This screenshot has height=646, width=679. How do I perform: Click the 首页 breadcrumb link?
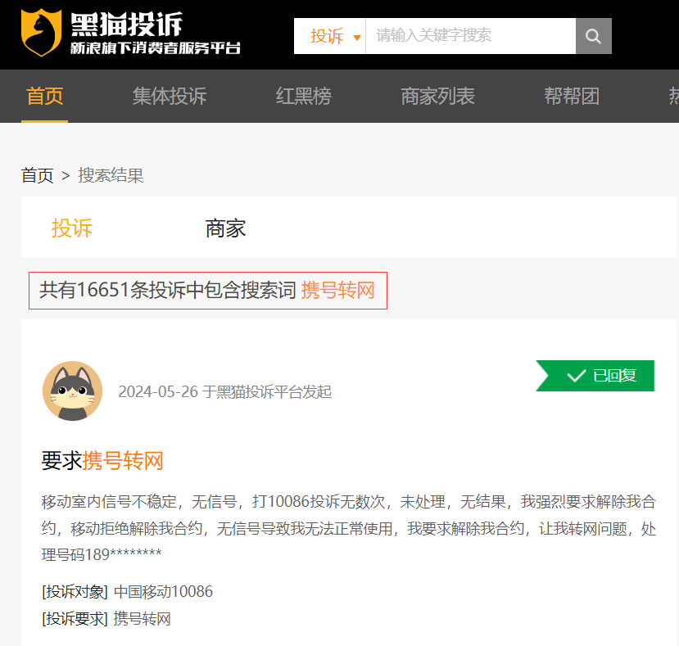(x=37, y=176)
